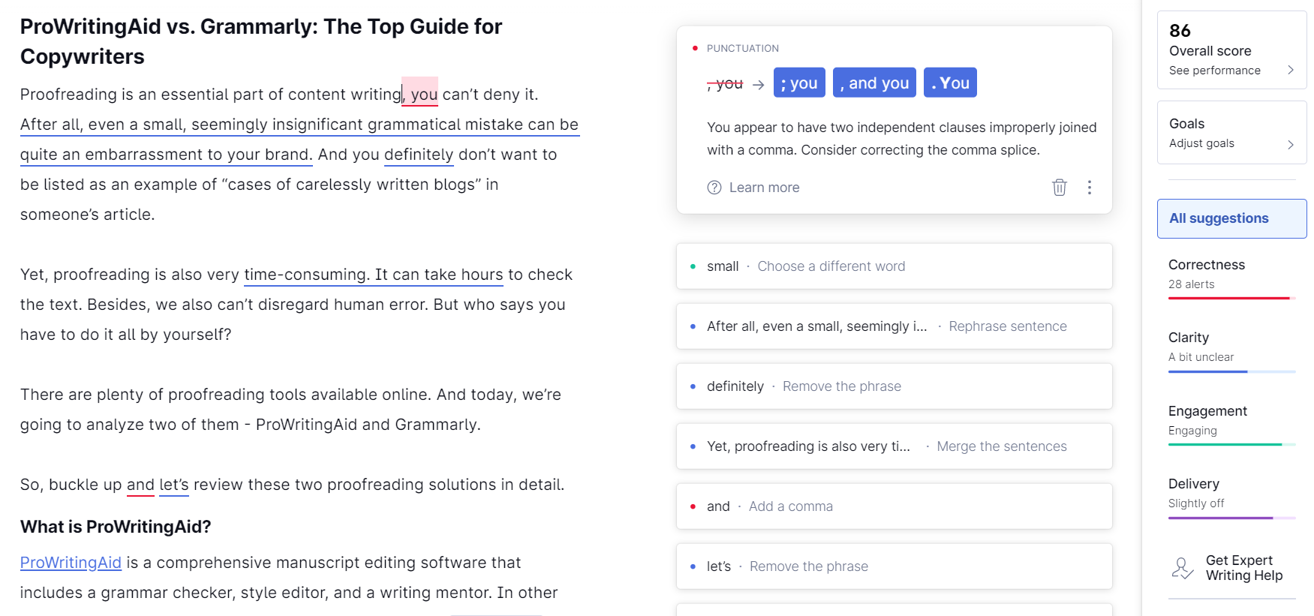Open Learn more about comma splice
Image resolution: width=1314 pixels, height=616 pixels.
pyautogui.click(x=764, y=188)
